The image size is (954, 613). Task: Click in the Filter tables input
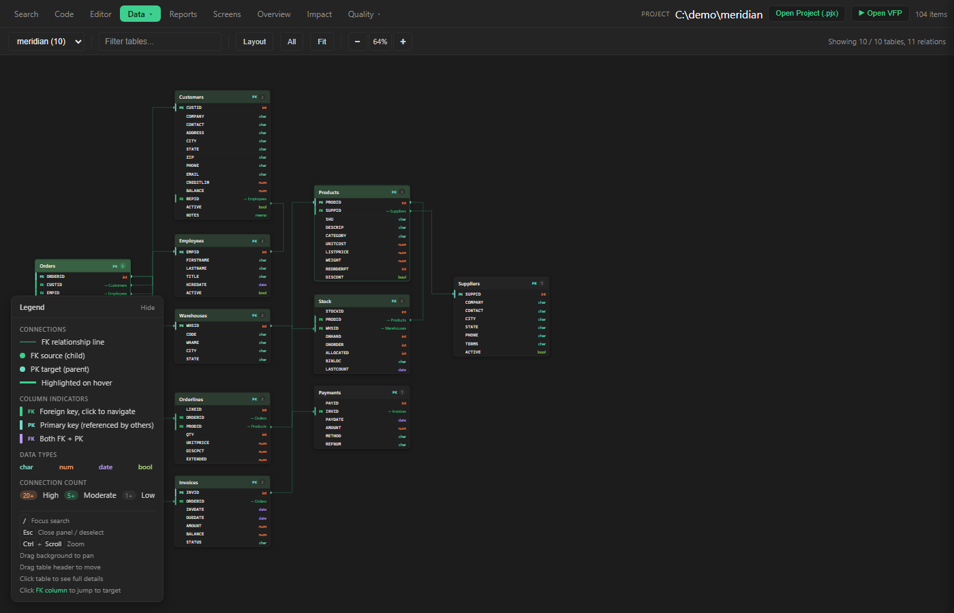point(160,42)
